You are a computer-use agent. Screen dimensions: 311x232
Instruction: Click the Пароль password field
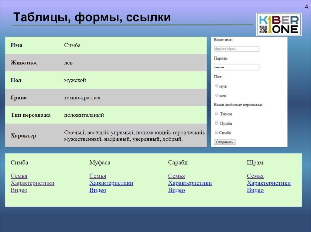tap(237, 67)
